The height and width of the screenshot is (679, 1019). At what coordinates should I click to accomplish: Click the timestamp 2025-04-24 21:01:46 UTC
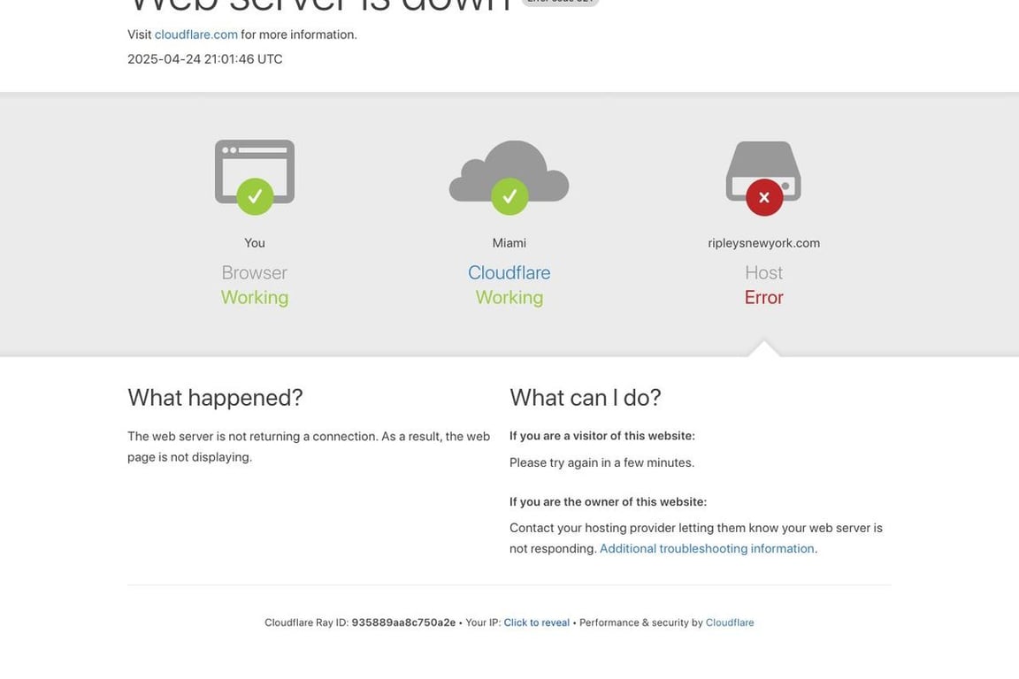point(204,59)
